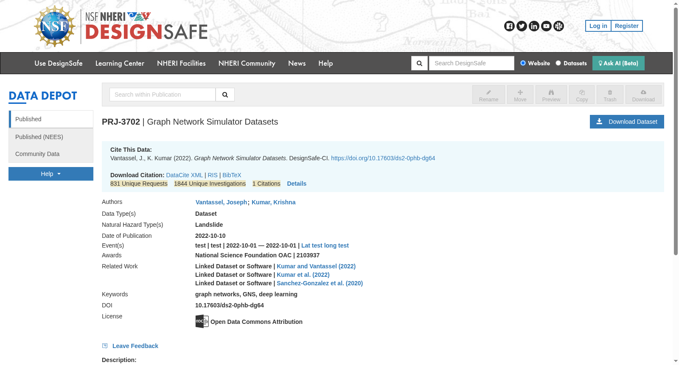The height and width of the screenshot is (365, 679).
Task: Click the Register button
Action: 627,26
